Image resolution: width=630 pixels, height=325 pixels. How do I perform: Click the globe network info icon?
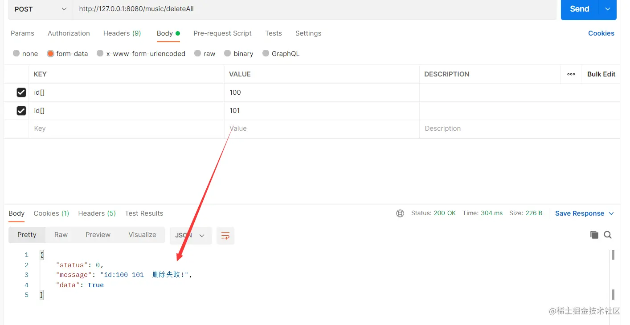pyautogui.click(x=400, y=213)
